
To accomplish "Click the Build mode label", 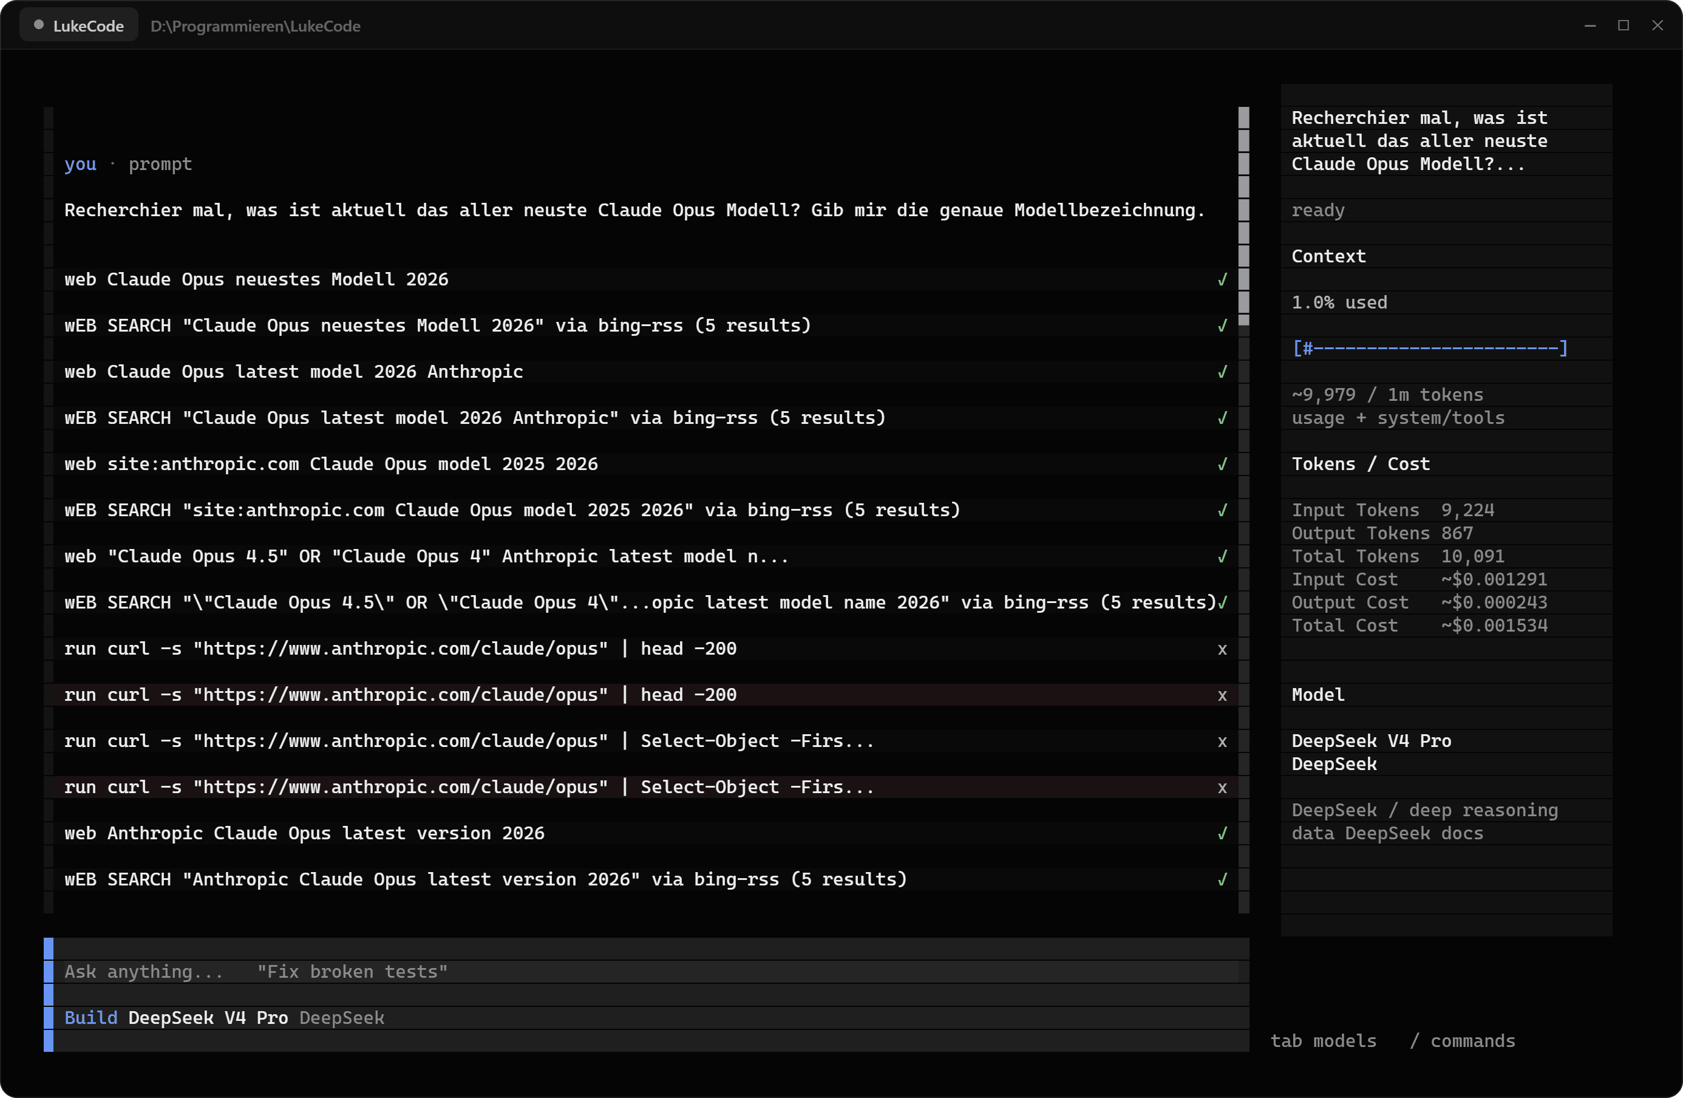I will click(90, 1017).
